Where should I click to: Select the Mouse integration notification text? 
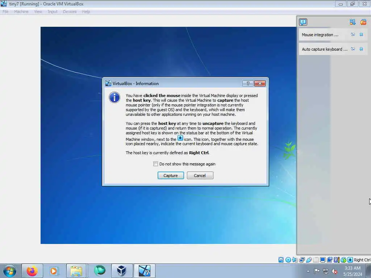tap(320, 35)
